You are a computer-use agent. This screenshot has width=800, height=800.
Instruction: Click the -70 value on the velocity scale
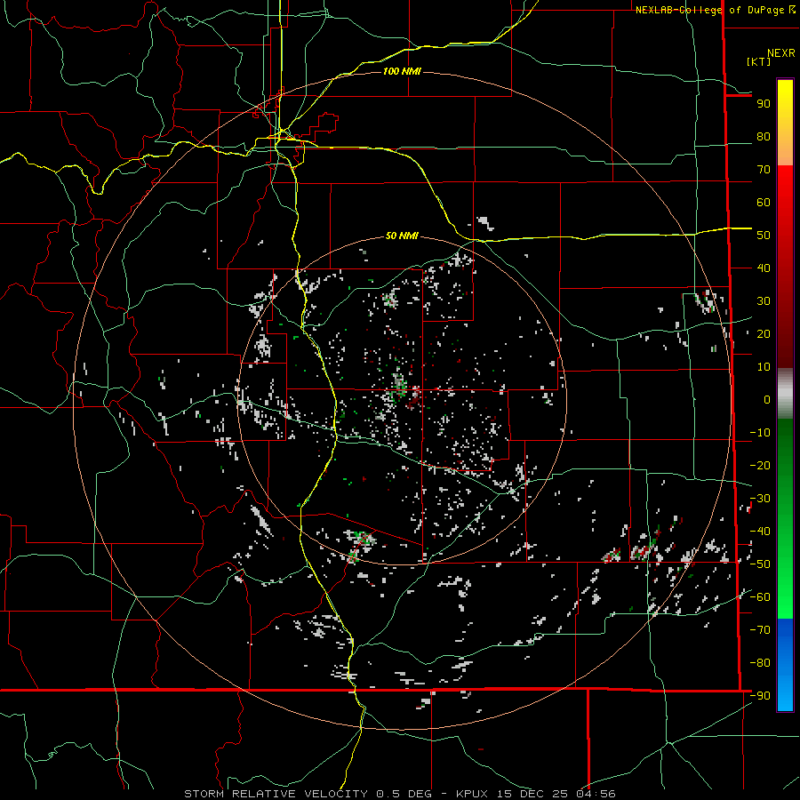760,630
